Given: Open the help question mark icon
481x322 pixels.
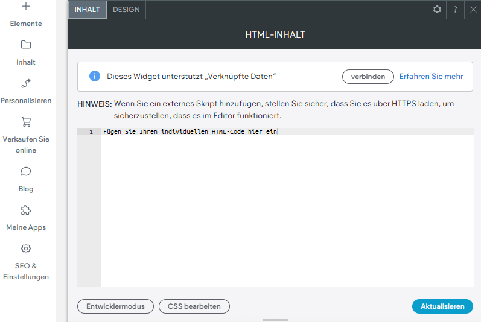Looking at the screenshot, I should point(455,10).
